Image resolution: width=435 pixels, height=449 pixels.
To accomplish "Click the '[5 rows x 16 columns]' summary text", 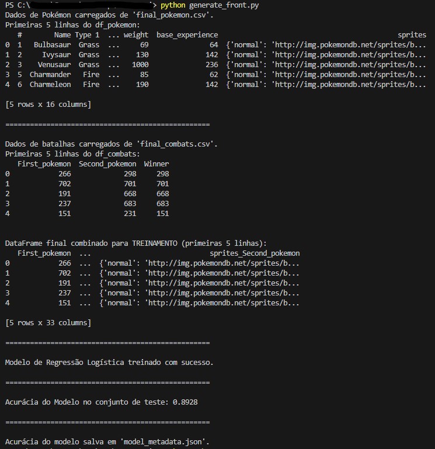I will pyautogui.click(x=48, y=105).
